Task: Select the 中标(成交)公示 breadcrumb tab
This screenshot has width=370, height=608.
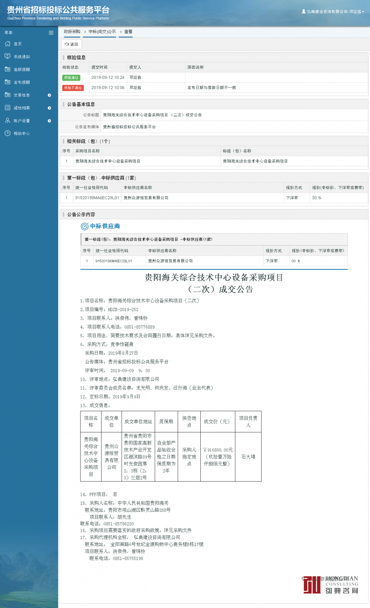Action: point(102,32)
